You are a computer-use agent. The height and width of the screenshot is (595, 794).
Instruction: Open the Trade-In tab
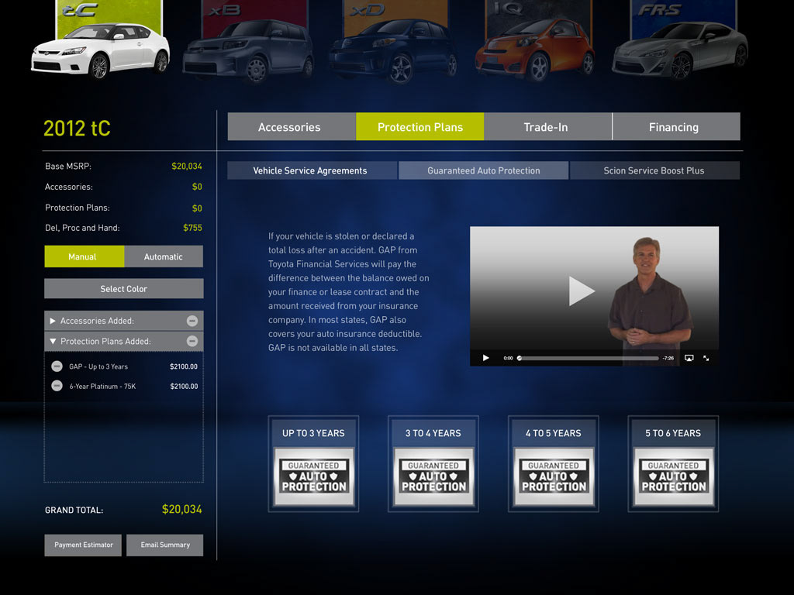[x=547, y=127]
